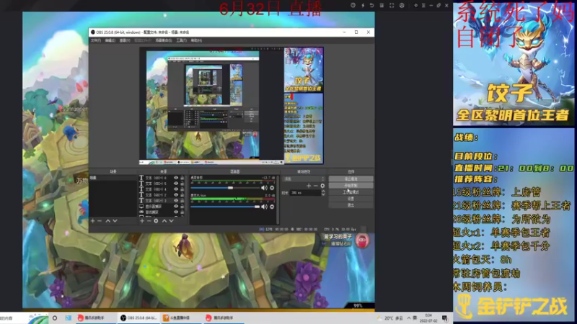This screenshot has width=577, height=324.
Task: Lock the 文本 (GDI+) 5 source
Action: 182,184
